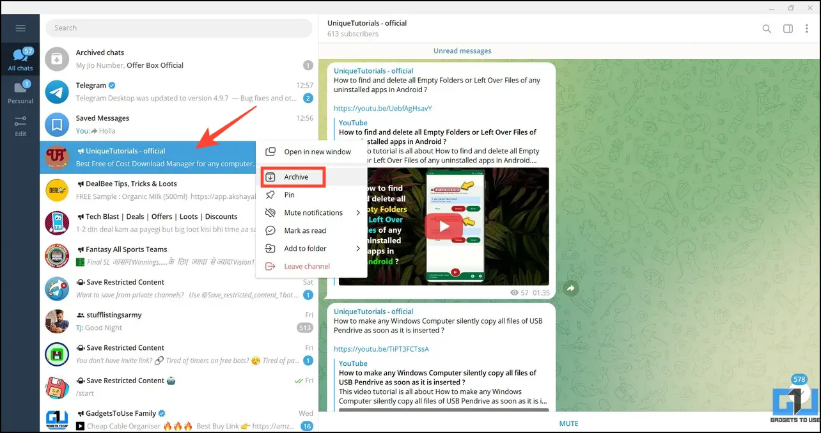
Task: Open Fantasy All Sports Teams avatar
Action: point(57,256)
